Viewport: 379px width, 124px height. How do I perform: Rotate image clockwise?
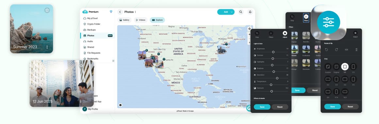(x=336, y=50)
